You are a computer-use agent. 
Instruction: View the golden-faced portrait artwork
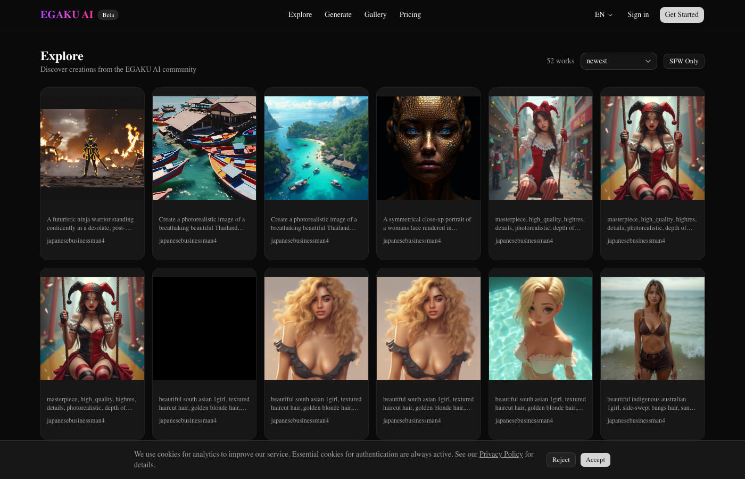coord(428,148)
